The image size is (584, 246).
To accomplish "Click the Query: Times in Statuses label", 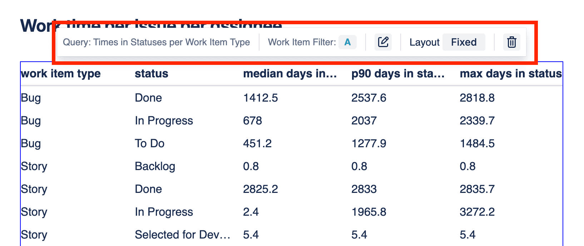I will pos(157,42).
